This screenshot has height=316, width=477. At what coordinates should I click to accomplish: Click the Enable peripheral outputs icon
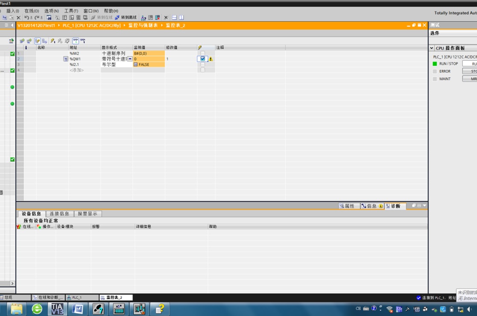pyautogui.click(x=67, y=41)
